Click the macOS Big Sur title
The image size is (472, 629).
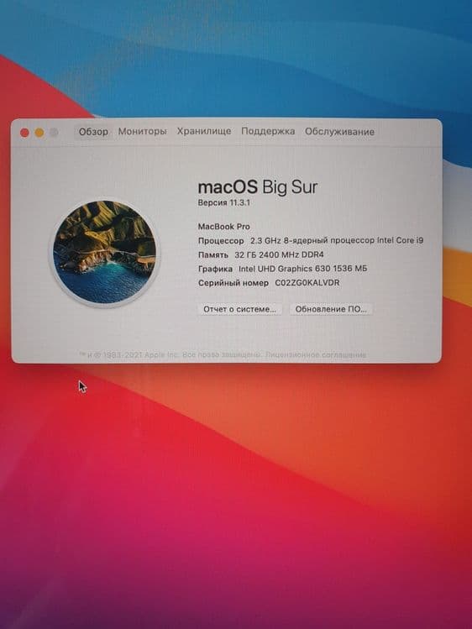pyautogui.click(x=258, y=187)
